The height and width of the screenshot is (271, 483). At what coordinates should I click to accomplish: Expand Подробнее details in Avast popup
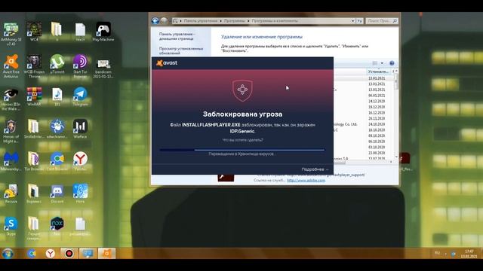coord(315,169)
